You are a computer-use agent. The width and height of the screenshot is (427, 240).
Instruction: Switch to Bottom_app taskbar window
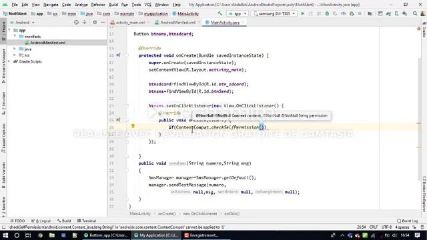point(106,235)
